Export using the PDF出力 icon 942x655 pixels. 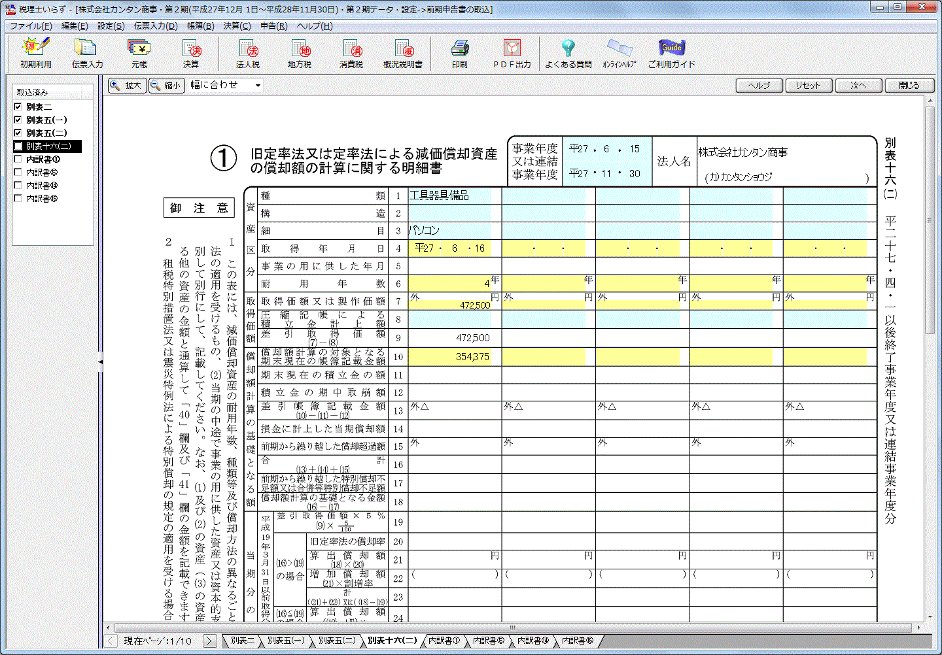pyautogui.click(x=512, y=52)
